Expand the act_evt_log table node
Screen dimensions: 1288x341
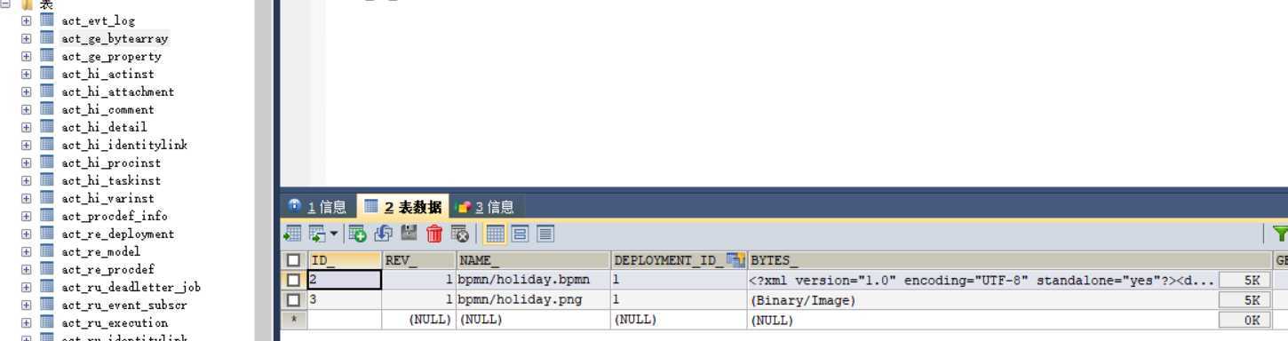click(26, 20)
